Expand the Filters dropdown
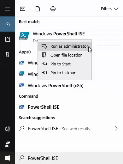123x164 pixels. pyautogui.click(x=110, y=9)
